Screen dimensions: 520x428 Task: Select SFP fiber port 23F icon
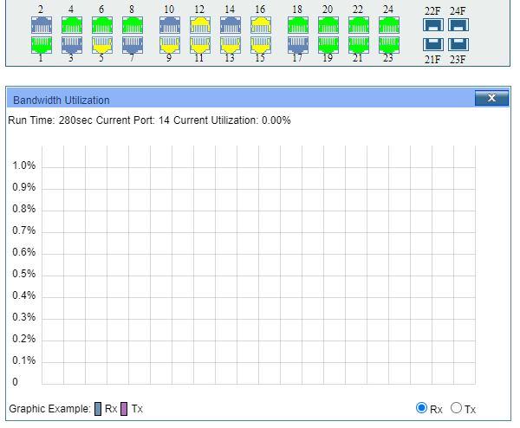[x=458, y=44]
